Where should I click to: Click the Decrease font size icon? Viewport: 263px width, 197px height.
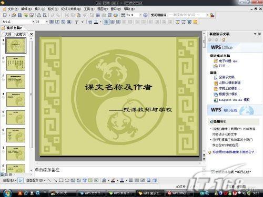click(83, 22)
